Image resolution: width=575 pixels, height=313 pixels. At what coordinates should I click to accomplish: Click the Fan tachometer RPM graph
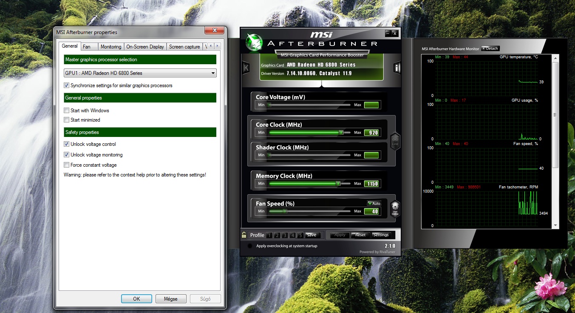486,208
